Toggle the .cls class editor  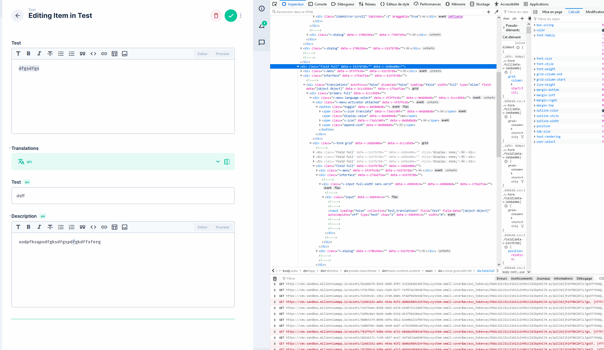point(514,18)
